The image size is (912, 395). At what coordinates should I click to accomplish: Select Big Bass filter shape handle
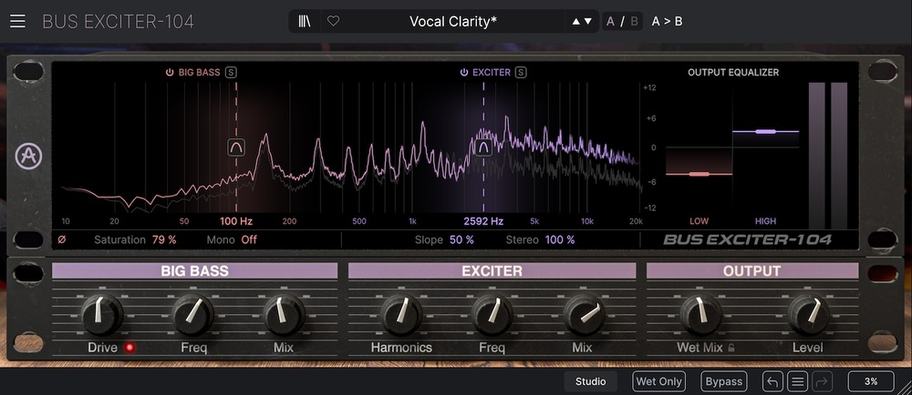(x=236, y=147)
